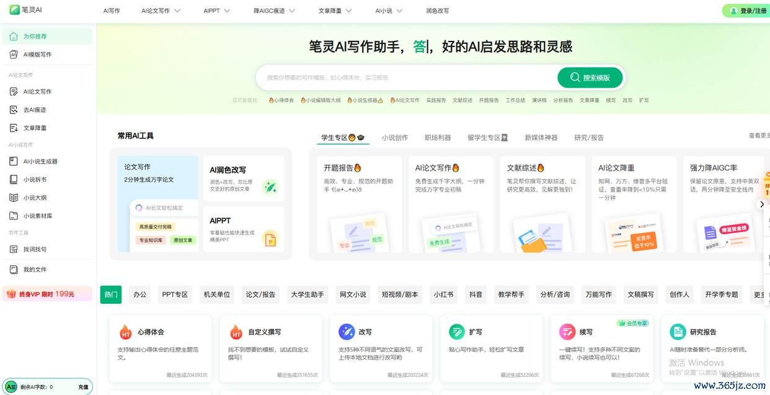
Task: Click the 自定义撰写 flame template icon
Action: [x=236, y=332]
